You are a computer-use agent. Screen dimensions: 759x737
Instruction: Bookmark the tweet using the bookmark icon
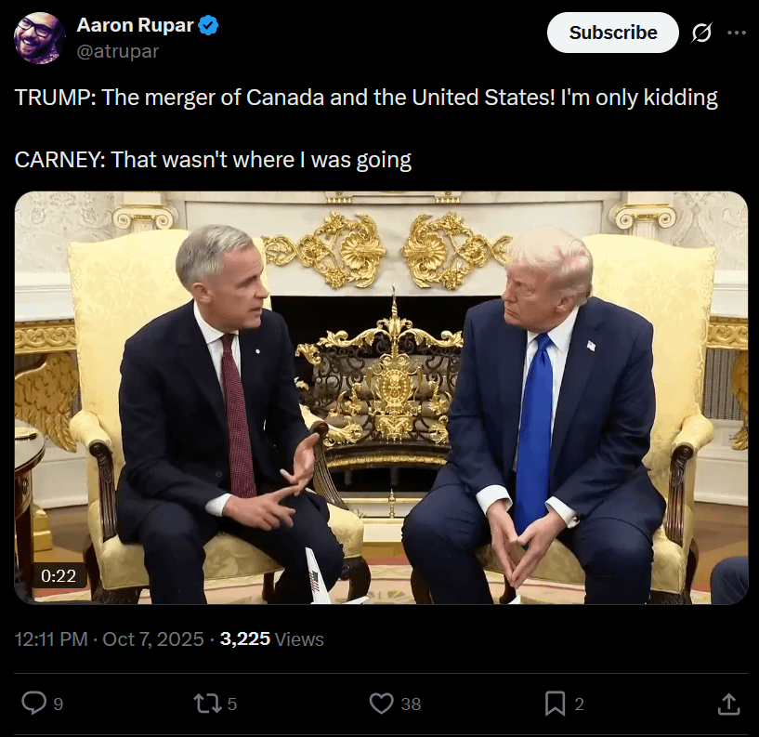[x=555, y=704]
